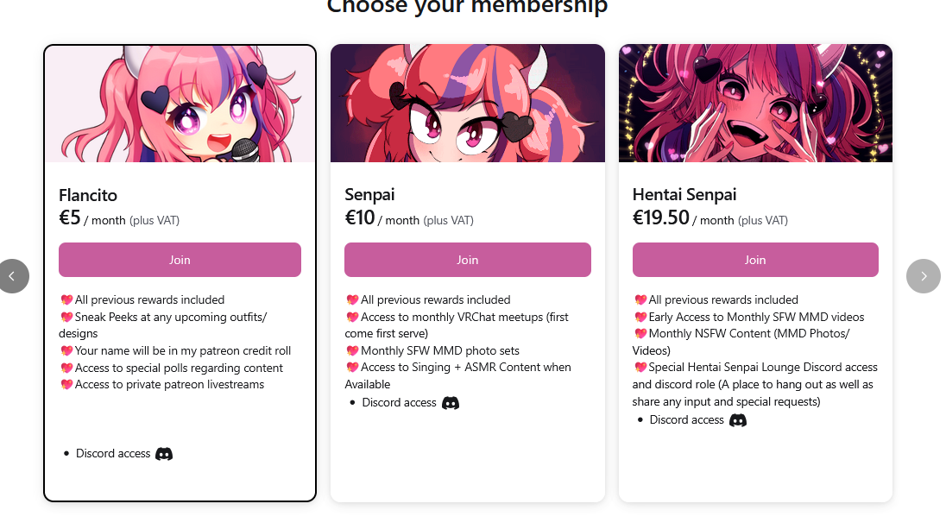Select the Senpai tier title
Viewport: 946px width, 529px height.
click(369, 194)
